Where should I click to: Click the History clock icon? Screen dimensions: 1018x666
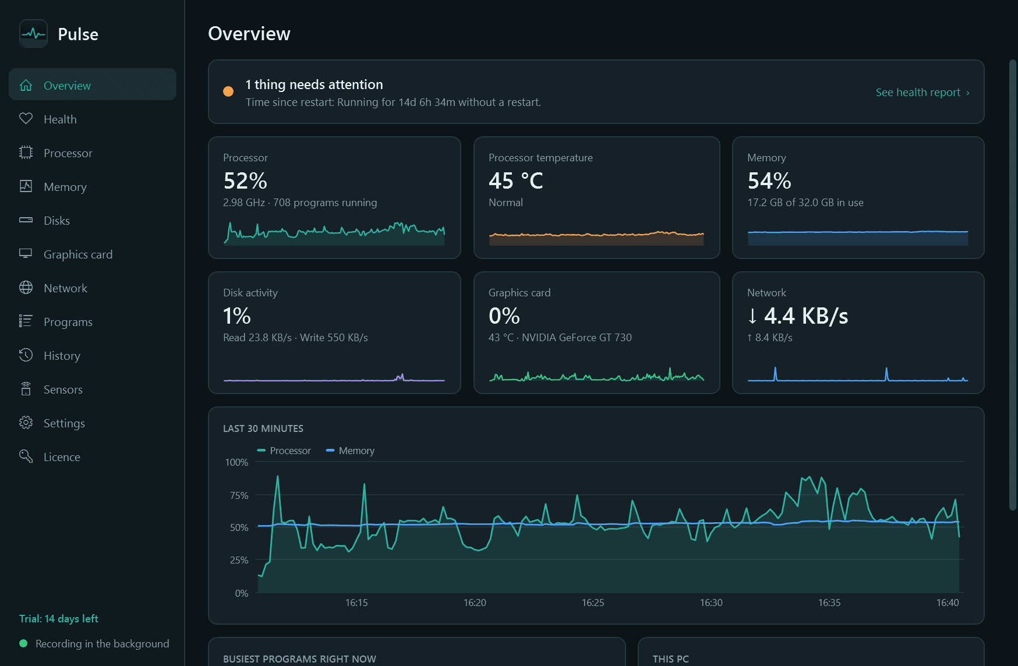pos(26,355)
